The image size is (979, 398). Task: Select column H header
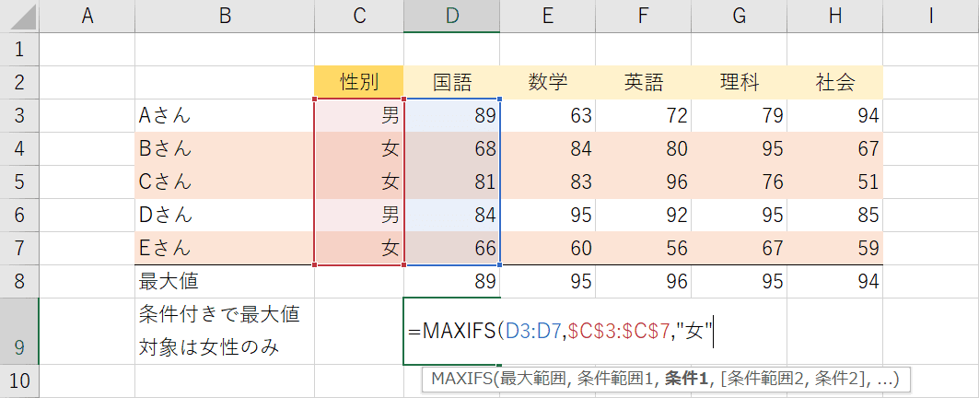coord(834,17)
